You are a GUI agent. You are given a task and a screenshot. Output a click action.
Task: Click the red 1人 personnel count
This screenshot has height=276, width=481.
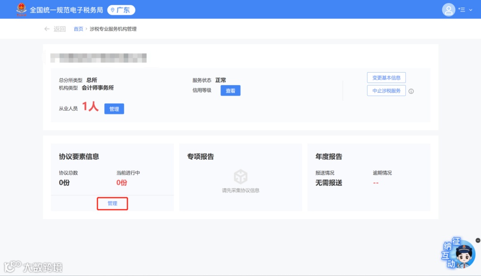[x=89, y=107]
